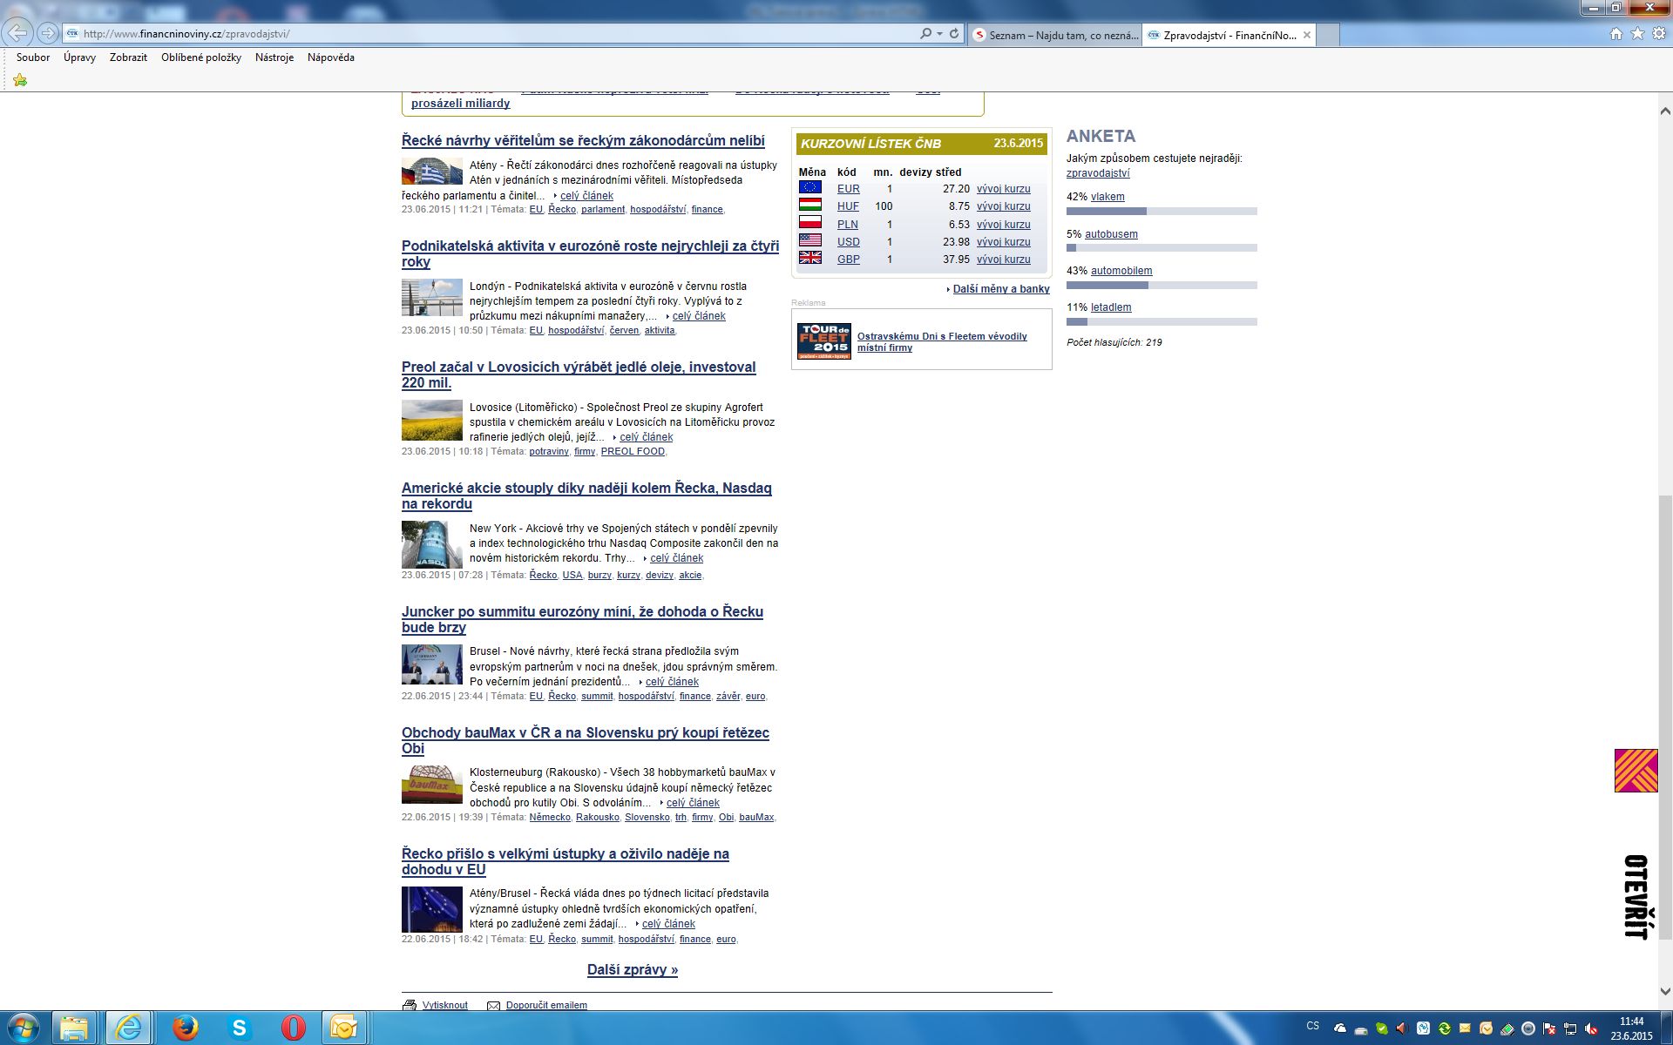Open article Podnikatelská aktivita v eurozóně
Viewport: 1673px width, 1045px height.
[x=590, y=253]
